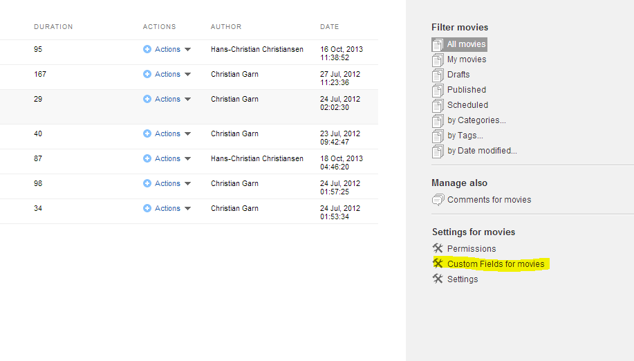The image size is (634, 361).
Task: Click the tools icon next to Settings
Action: click(438, 279)
